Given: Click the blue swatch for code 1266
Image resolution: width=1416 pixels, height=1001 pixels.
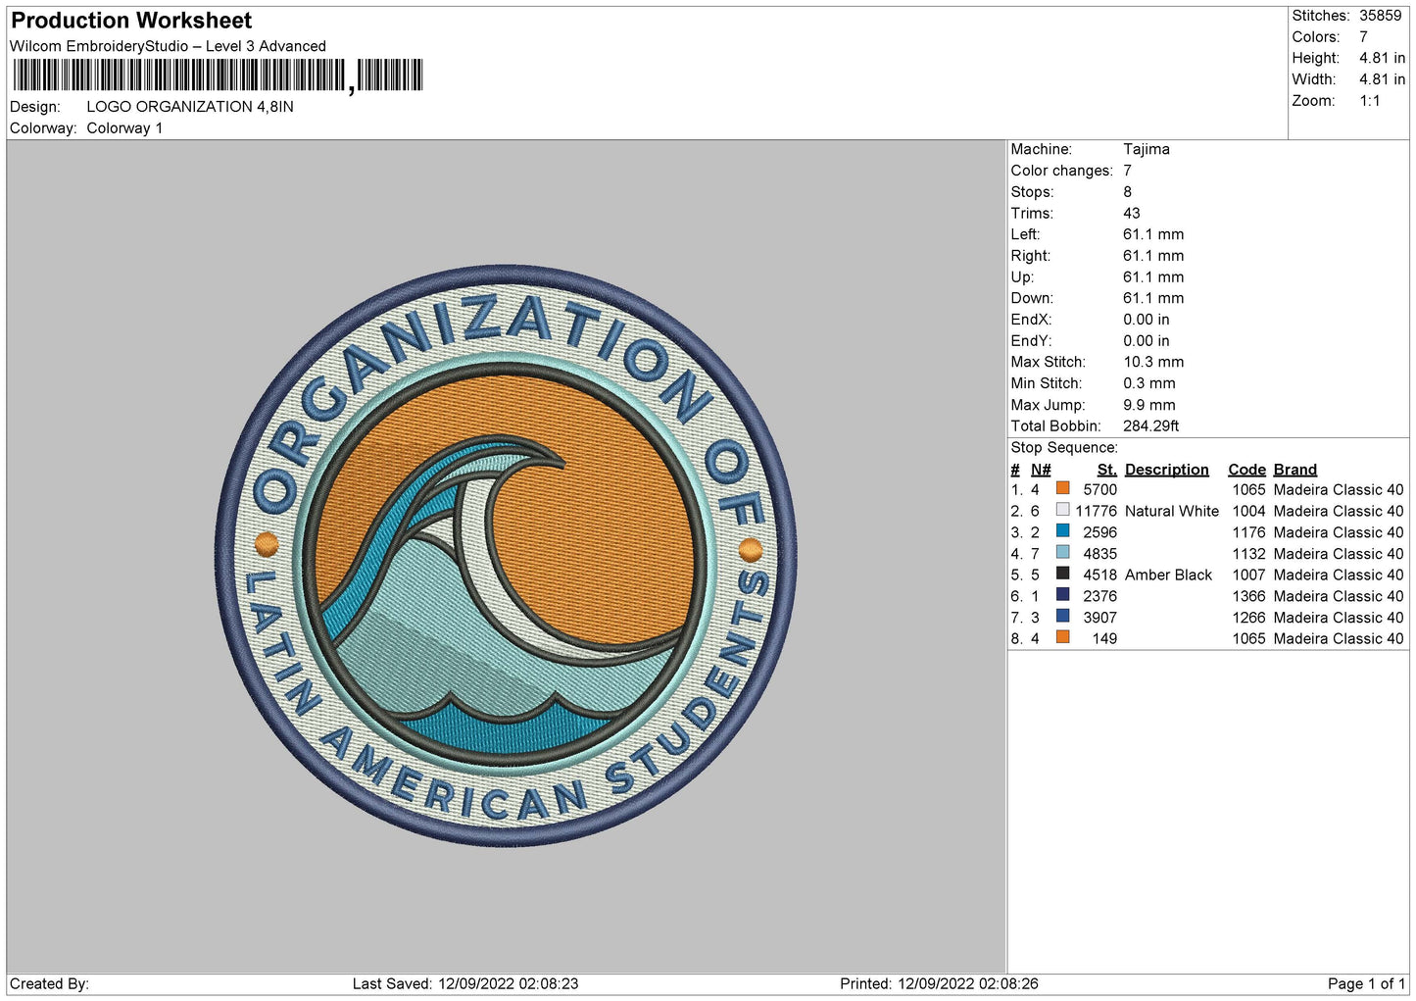Looking at the screenshot, I should coord(1062,616).
